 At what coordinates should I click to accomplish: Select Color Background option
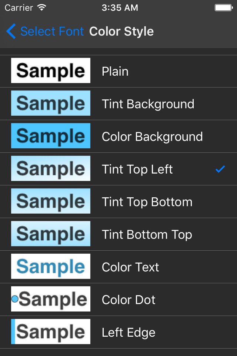(152, 136)
